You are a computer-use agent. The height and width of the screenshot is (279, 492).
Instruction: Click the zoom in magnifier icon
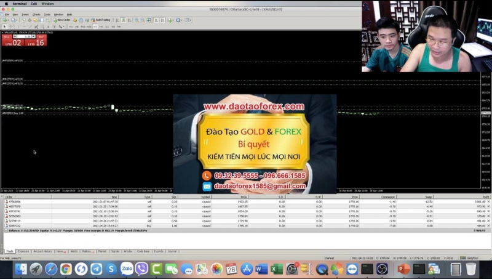pos(135,20)
